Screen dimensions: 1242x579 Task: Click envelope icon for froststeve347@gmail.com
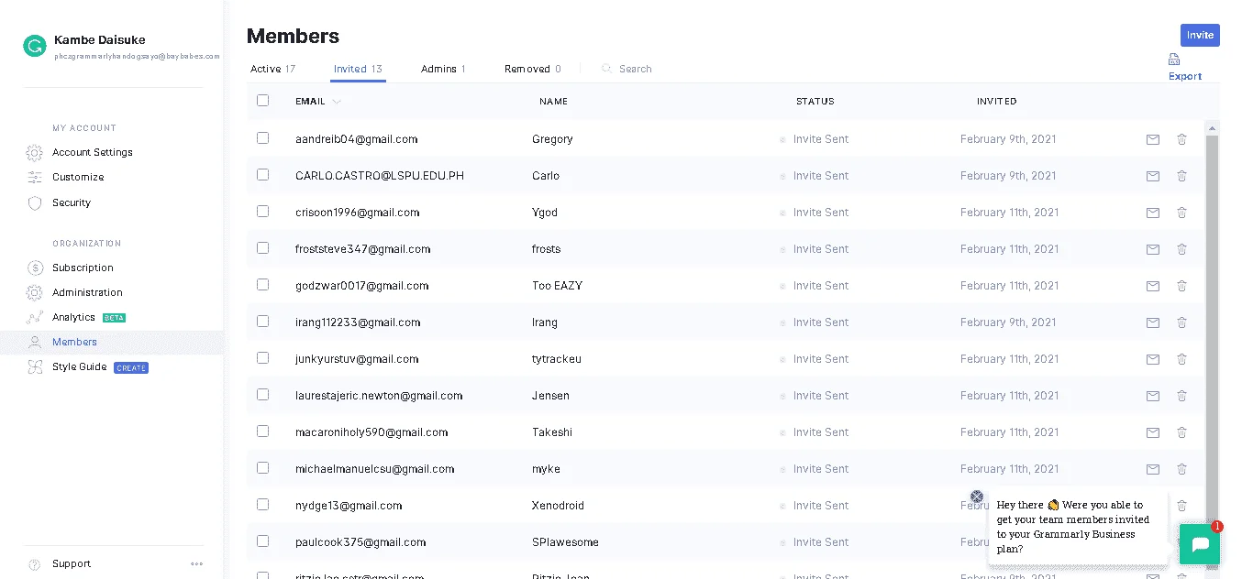(x=1153, y=249)
